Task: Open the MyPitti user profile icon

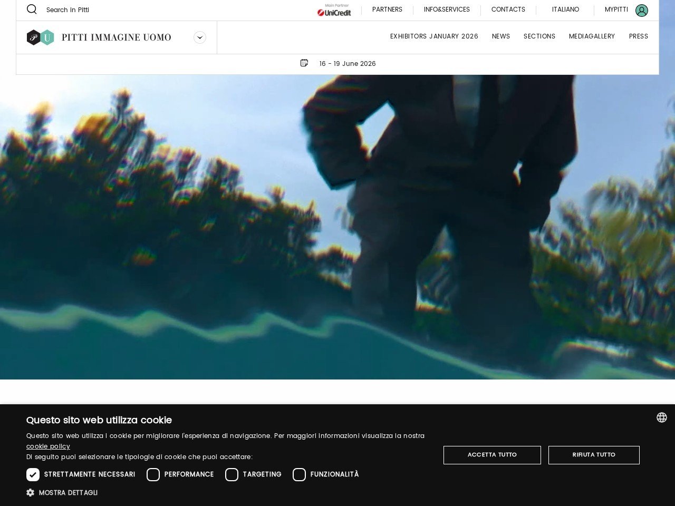Action: click(x=641, y=11)
